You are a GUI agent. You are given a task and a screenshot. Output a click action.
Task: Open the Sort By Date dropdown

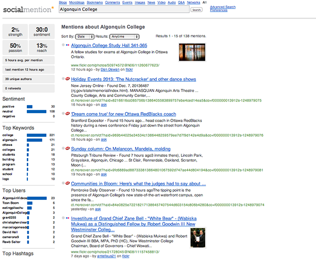(x=84, y=37)
